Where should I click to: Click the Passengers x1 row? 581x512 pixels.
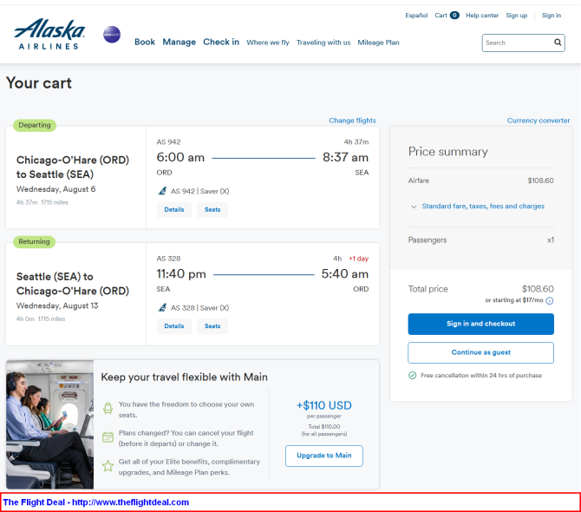click(x=480, y=240)
